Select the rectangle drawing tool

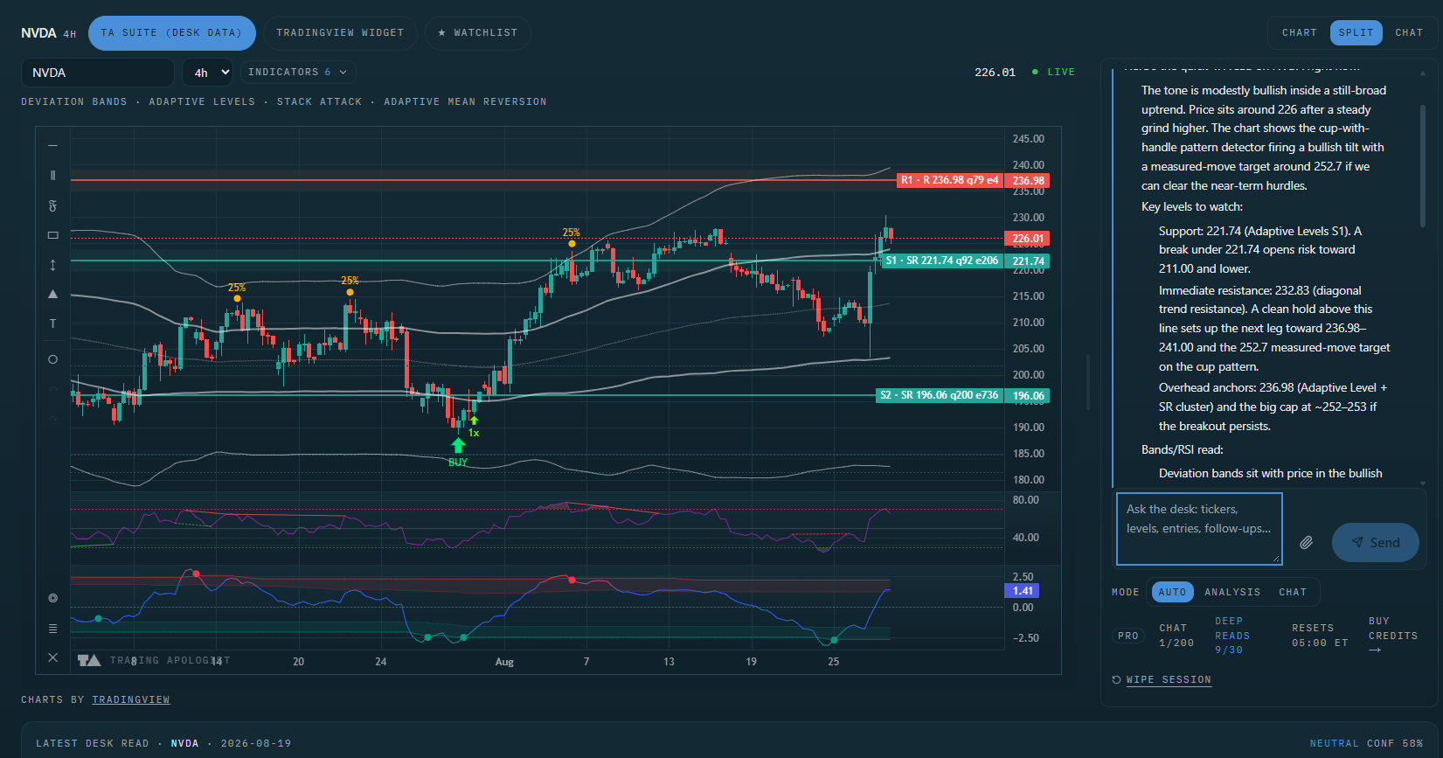point(52,235)
